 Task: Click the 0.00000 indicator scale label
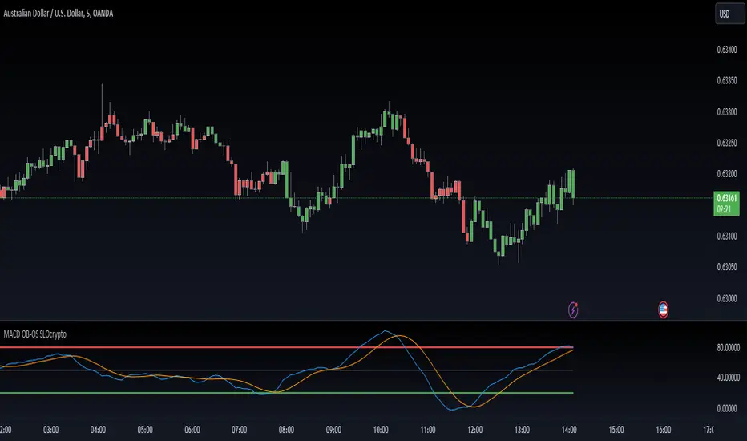[726, 409]
